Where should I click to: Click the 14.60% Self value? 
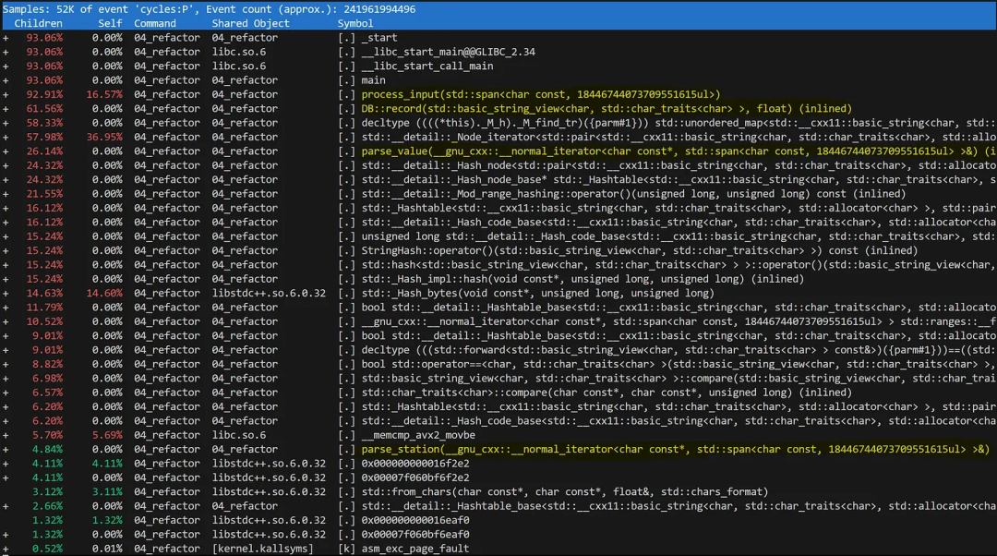pos(104,294)
